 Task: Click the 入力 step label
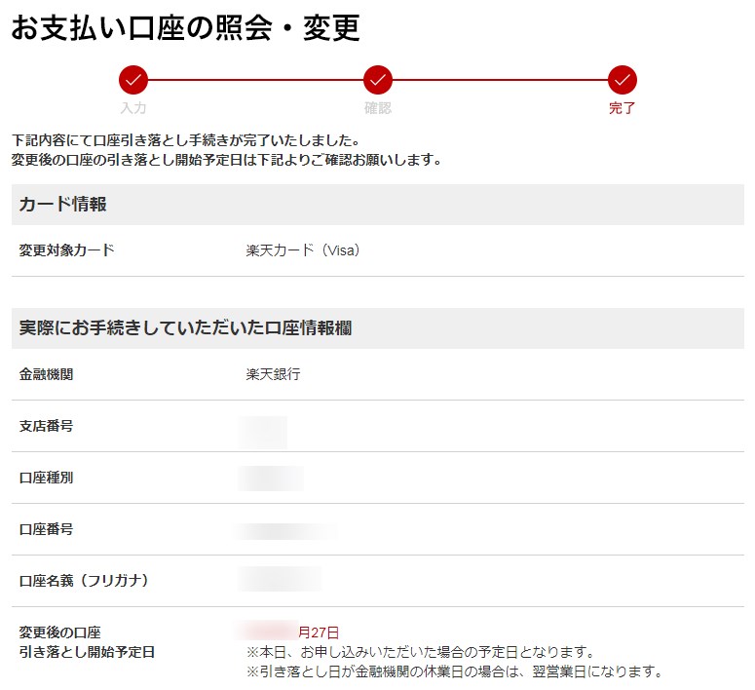133,108
